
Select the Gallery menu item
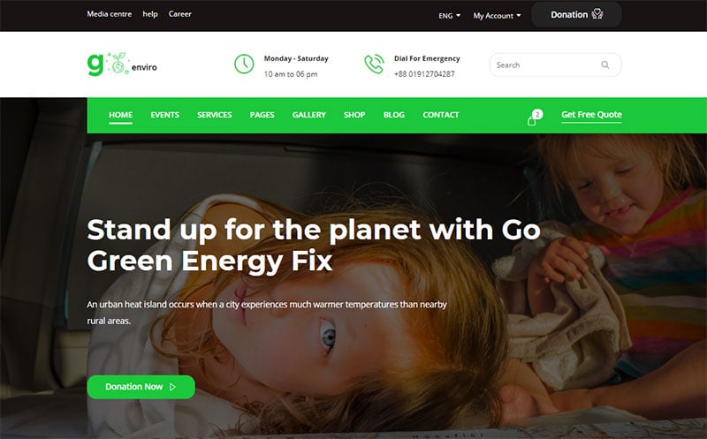308,115
